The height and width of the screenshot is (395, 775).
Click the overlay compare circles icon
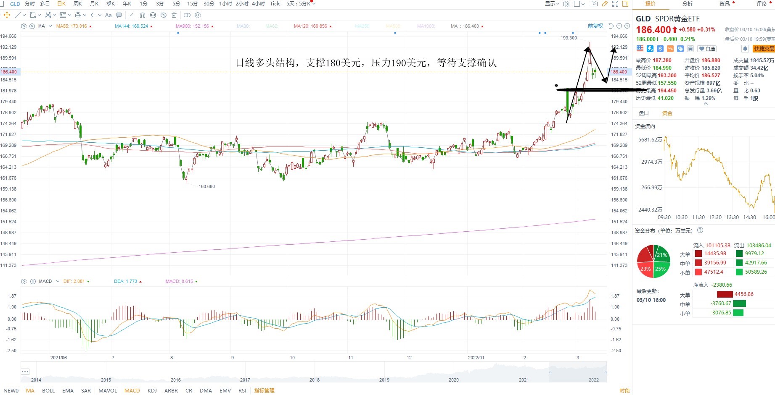pos(187,15)
